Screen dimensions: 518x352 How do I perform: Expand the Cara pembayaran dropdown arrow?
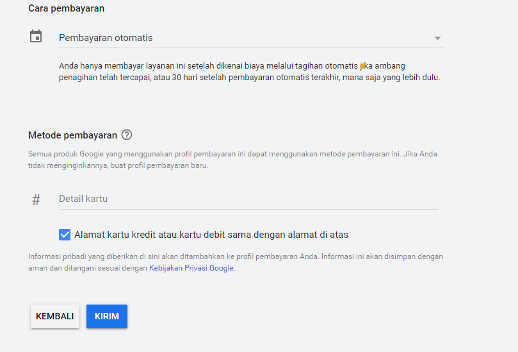pyautogui.click(x=437, y=38)
